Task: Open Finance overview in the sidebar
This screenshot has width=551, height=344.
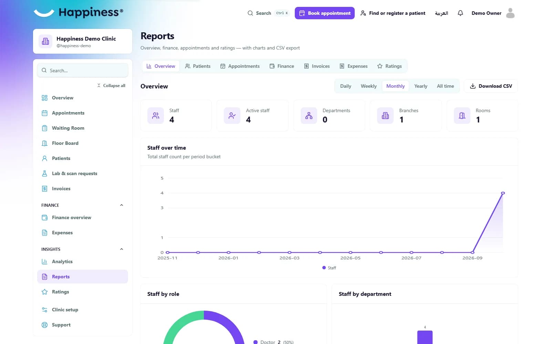Action: (x=83, y=217)
